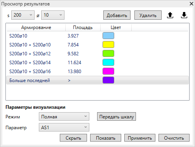Click the green swatch for area 9.582
The image size is (195, 147).
point(108,53)
